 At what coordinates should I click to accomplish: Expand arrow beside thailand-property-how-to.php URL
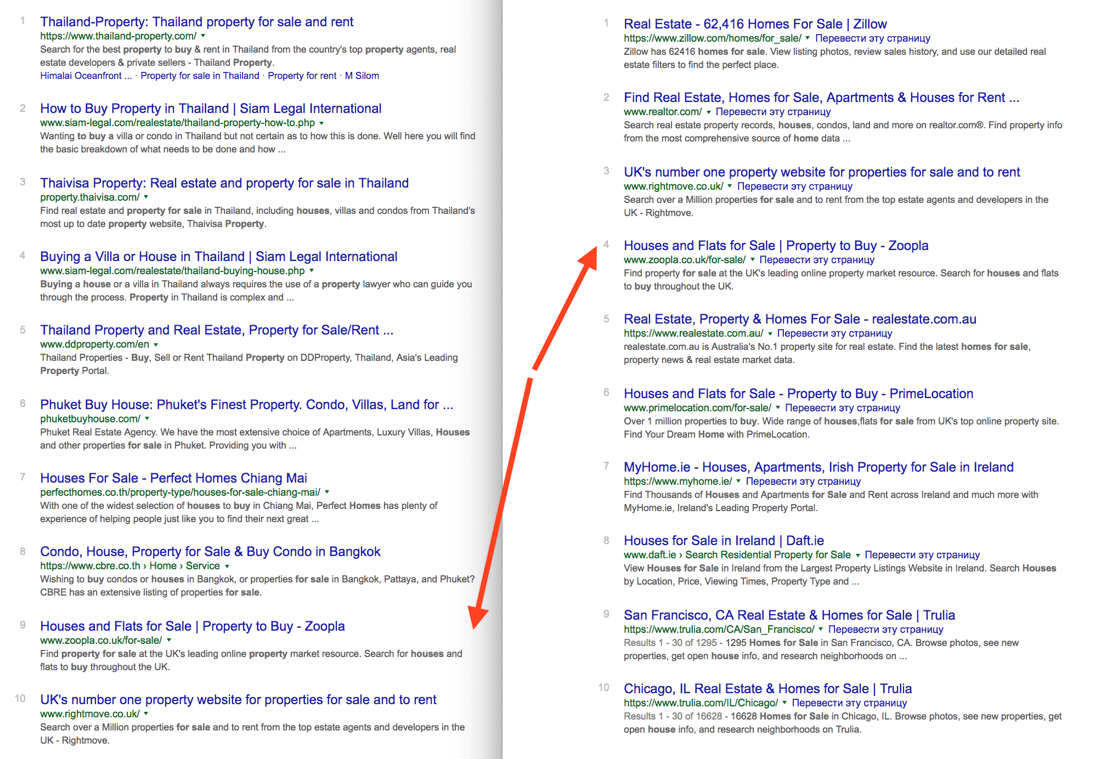pyautogui.click(x=321, y=123)
